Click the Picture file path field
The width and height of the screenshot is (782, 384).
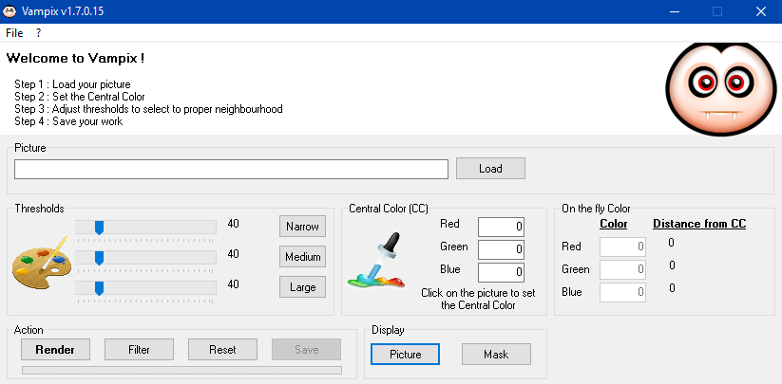coord(232,169)
